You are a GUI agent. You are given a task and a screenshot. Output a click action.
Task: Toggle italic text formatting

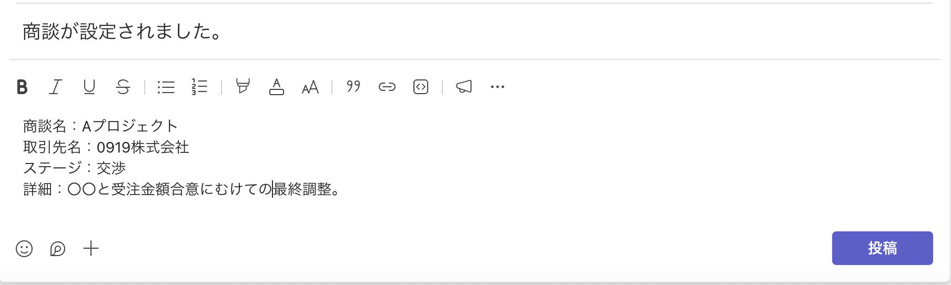coord(56,87)
